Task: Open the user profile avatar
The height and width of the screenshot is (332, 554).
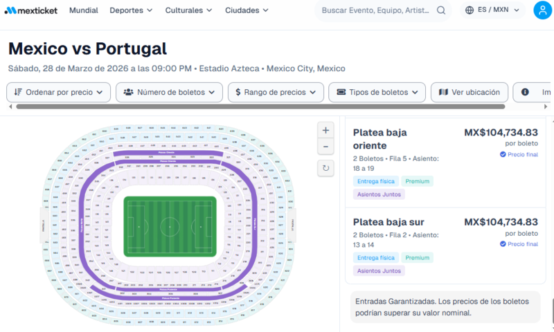Action: click(542, 10)
